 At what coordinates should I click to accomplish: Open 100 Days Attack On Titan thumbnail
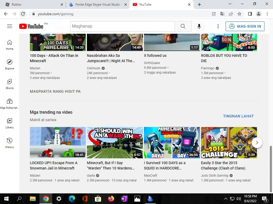pos(58,42)
